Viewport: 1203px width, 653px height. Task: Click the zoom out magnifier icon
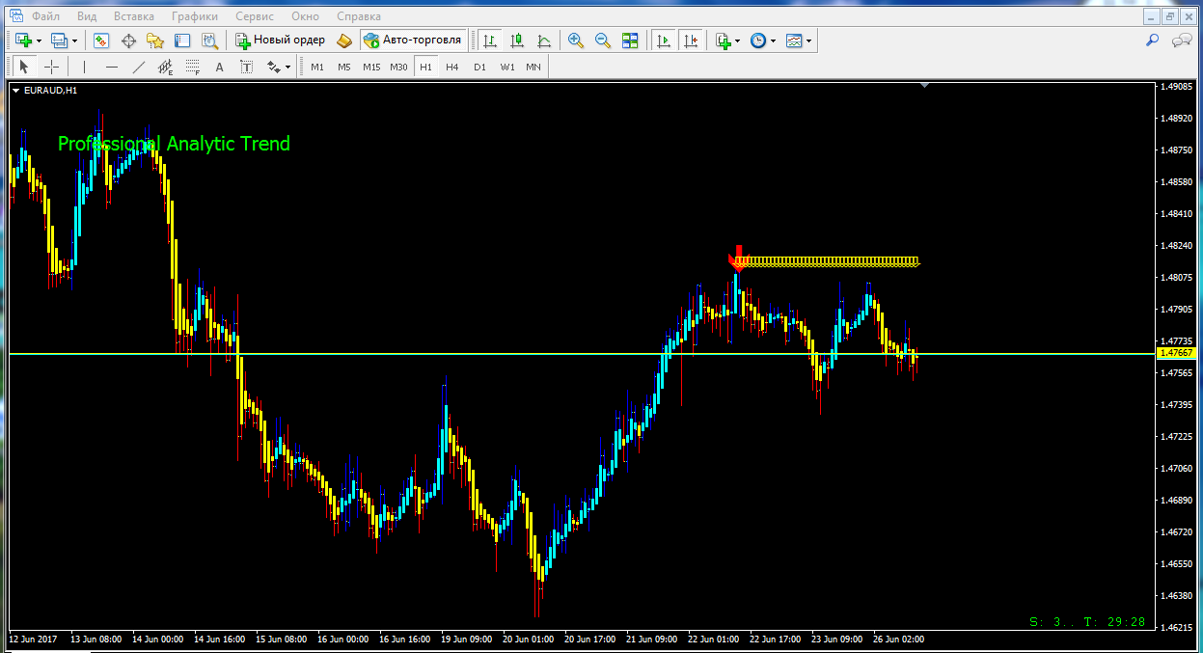tap(603, 41)
